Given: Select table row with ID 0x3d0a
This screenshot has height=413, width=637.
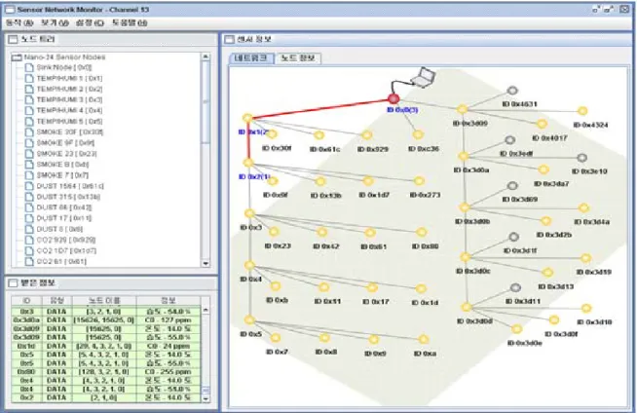Looking at the screenshot, I should (105, 320).
